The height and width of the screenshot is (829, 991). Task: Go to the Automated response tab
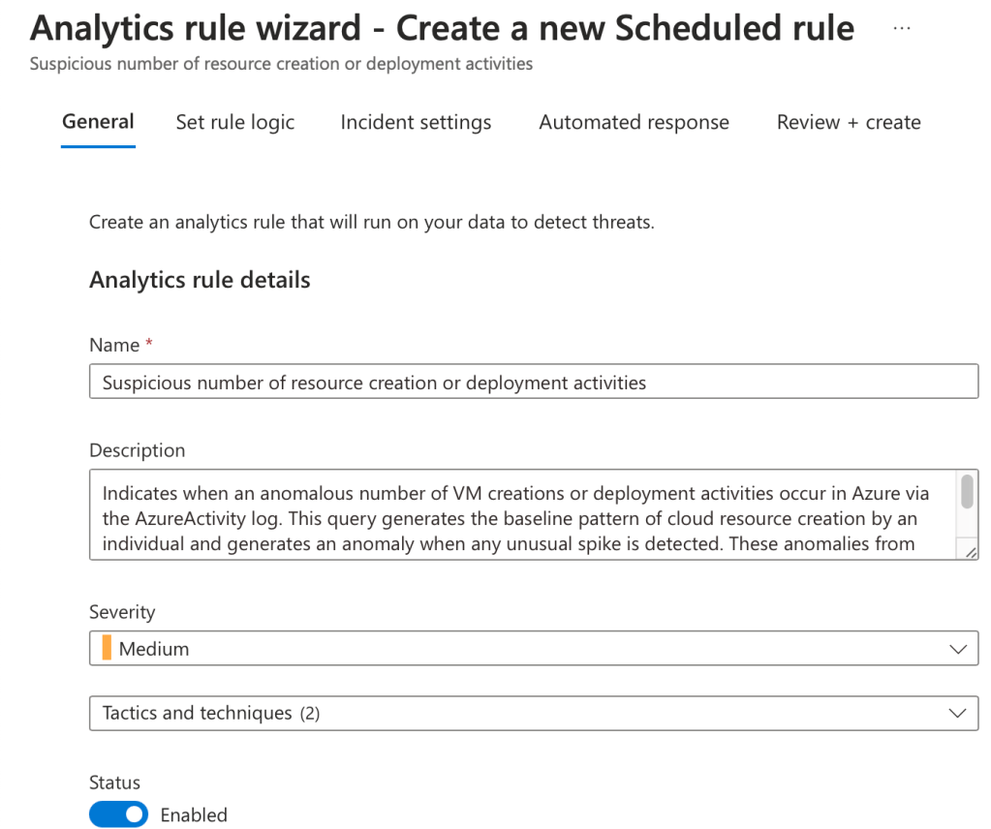(634, 123)
